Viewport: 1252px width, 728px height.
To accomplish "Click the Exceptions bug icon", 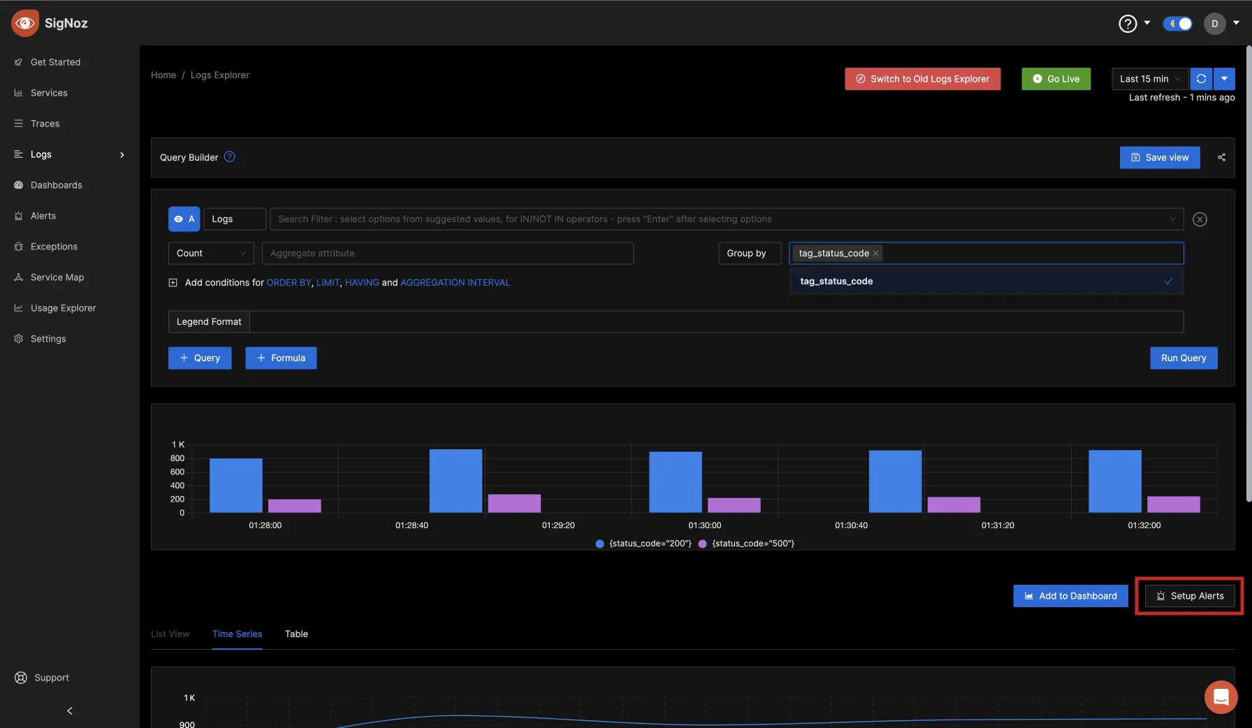I will point(18,247).
